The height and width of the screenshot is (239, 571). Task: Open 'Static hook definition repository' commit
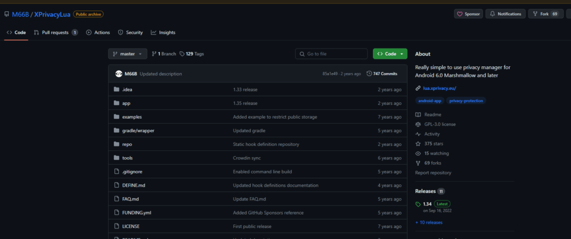tap(266, 144)
